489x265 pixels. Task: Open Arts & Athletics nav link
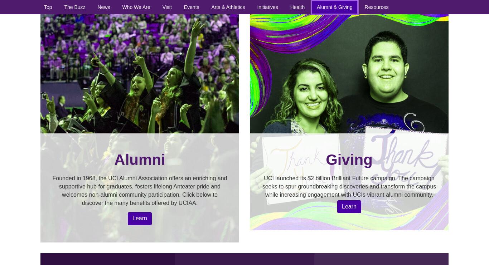[x=228, y=7]
